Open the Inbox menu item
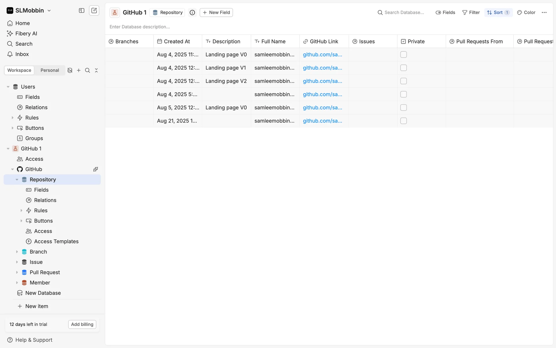Viewport: 556px width, 348px height. pos(22,54)
